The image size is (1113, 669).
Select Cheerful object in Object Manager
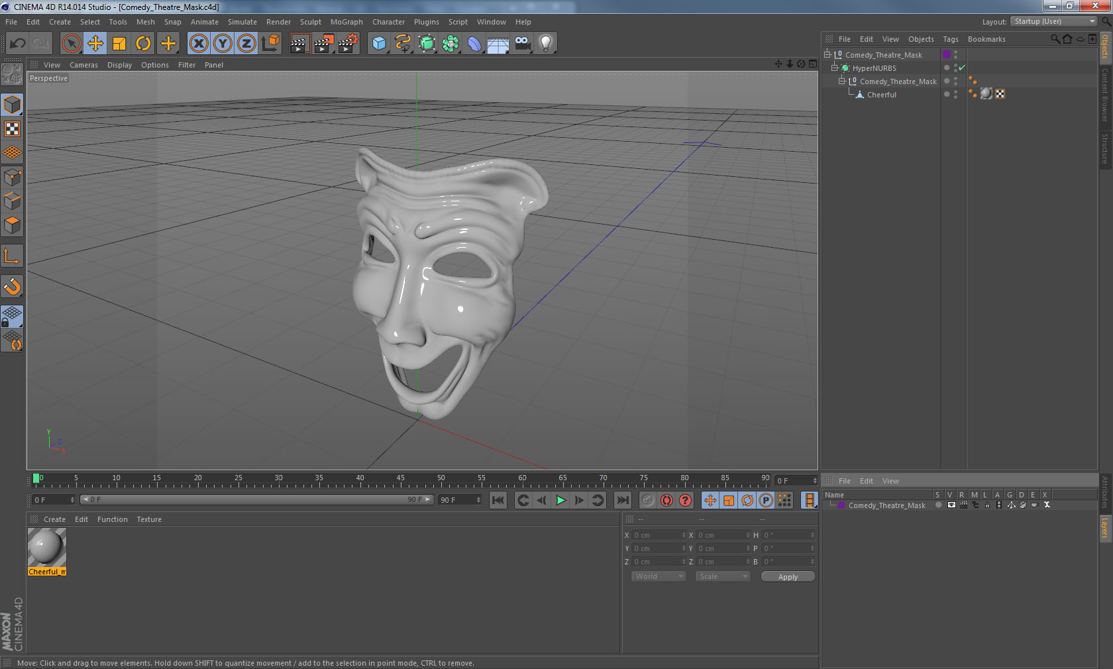pyautogui.click(x=882, y=95)
